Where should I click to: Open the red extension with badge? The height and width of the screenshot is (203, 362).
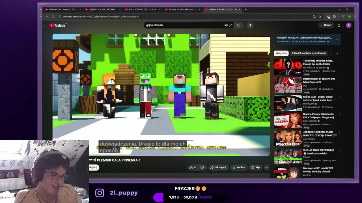[x=328, y=17]
